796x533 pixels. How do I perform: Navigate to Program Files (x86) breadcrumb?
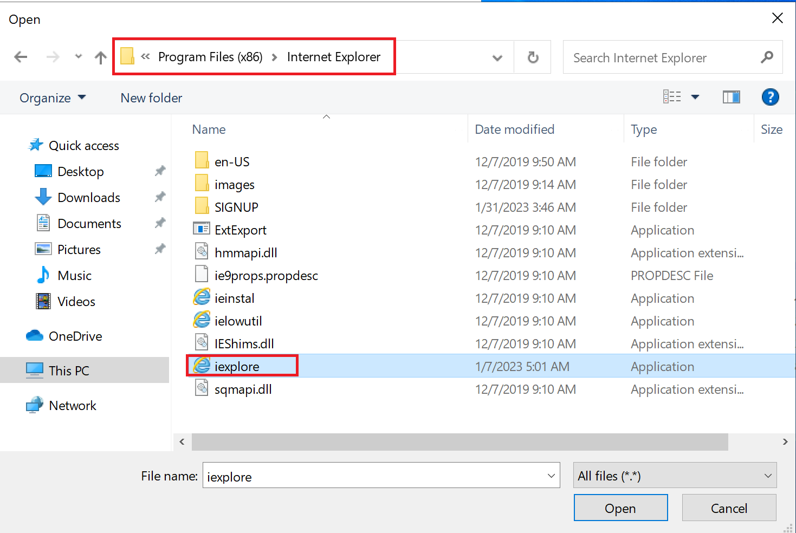(210, 57)
